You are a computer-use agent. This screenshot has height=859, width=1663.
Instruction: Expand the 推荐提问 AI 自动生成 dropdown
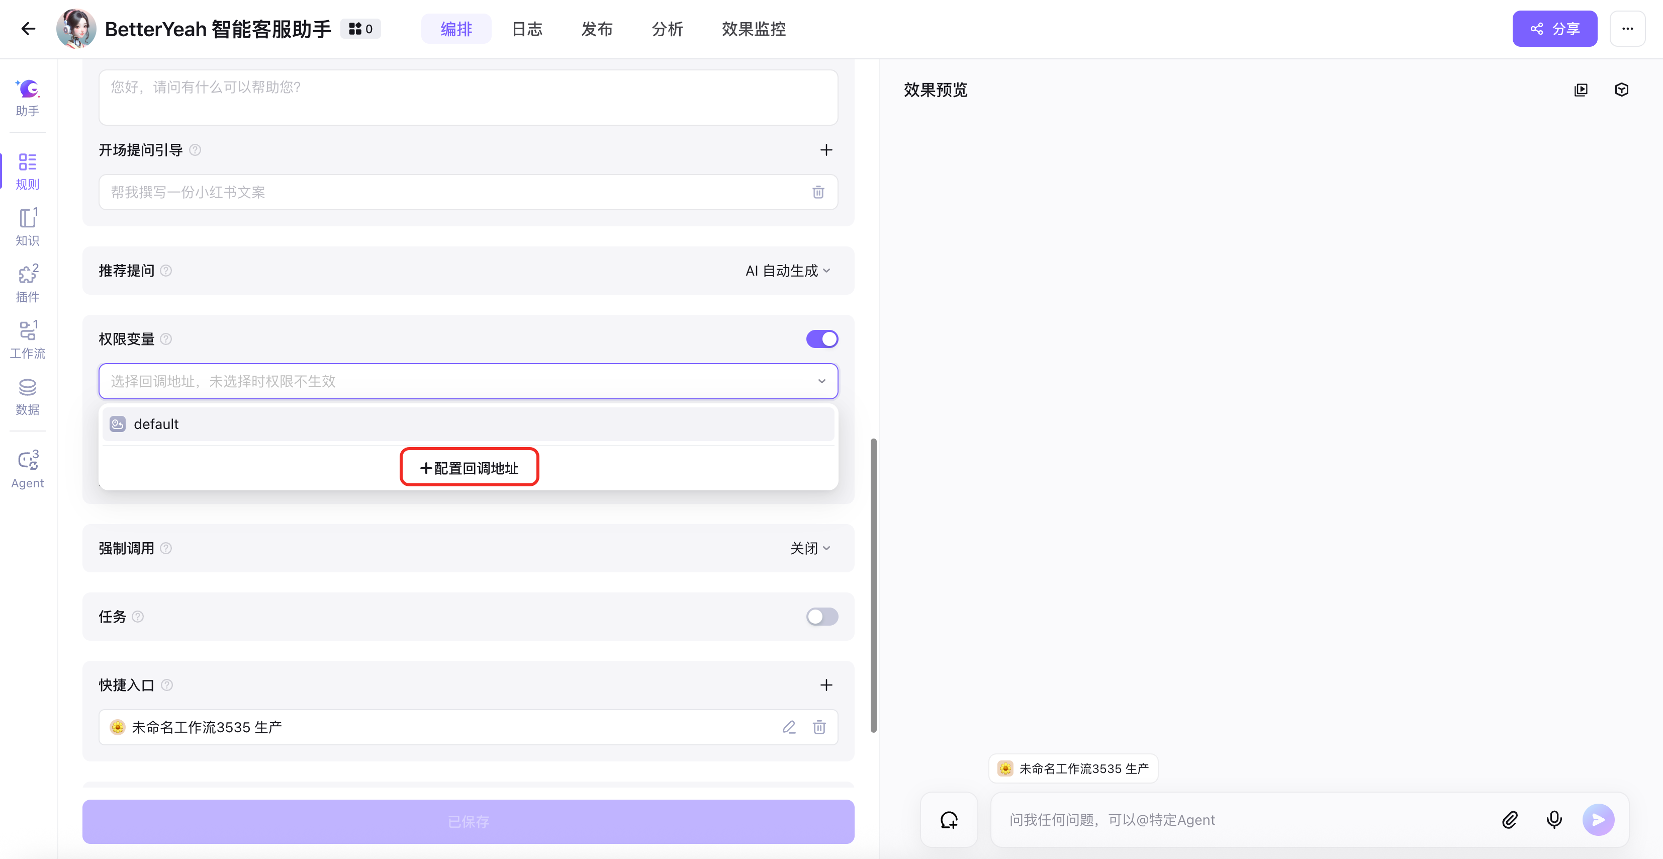pos(787,271)
